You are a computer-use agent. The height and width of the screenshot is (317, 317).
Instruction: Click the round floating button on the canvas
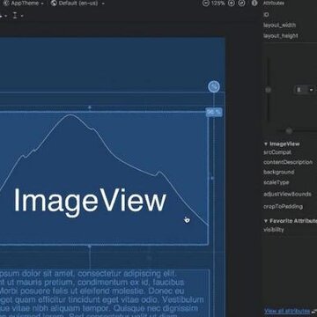coord(214,86)
